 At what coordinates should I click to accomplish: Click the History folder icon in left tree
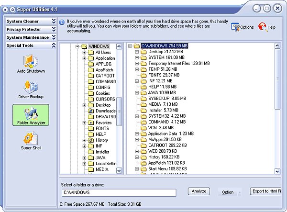pos(91,140)
